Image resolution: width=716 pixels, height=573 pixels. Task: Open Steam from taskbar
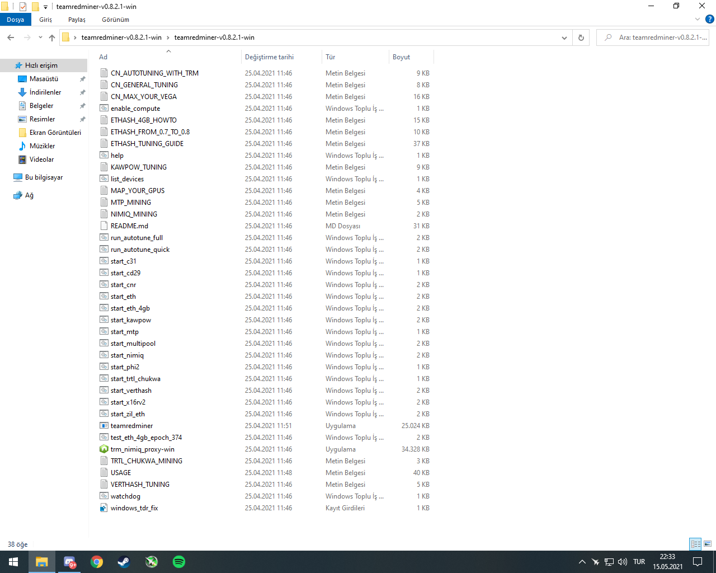point(124,562)
